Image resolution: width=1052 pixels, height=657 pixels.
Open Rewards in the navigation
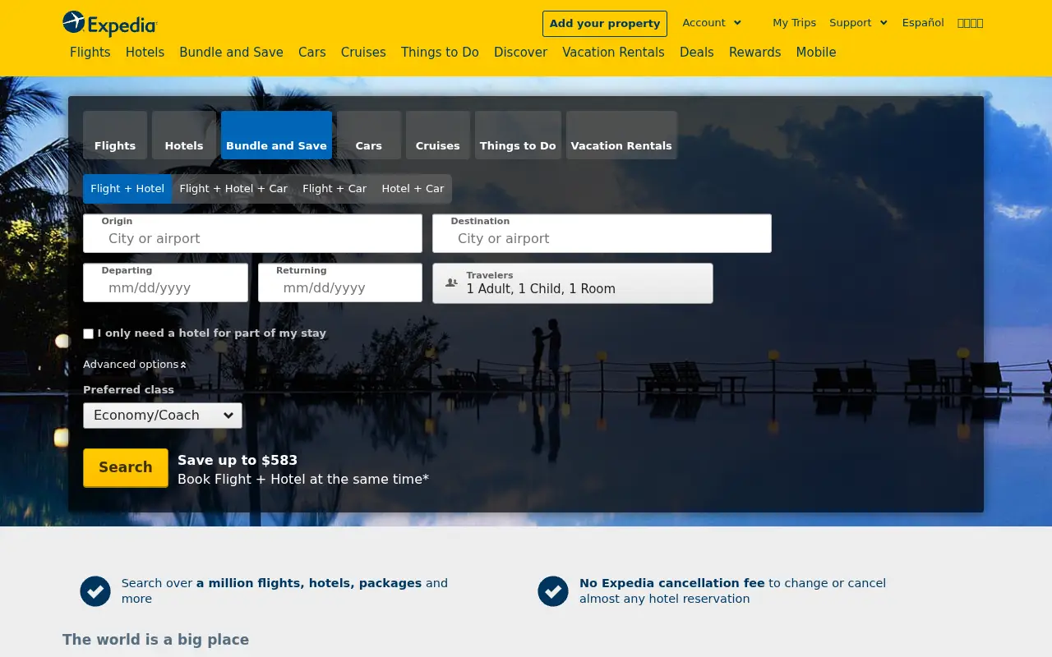755,53
